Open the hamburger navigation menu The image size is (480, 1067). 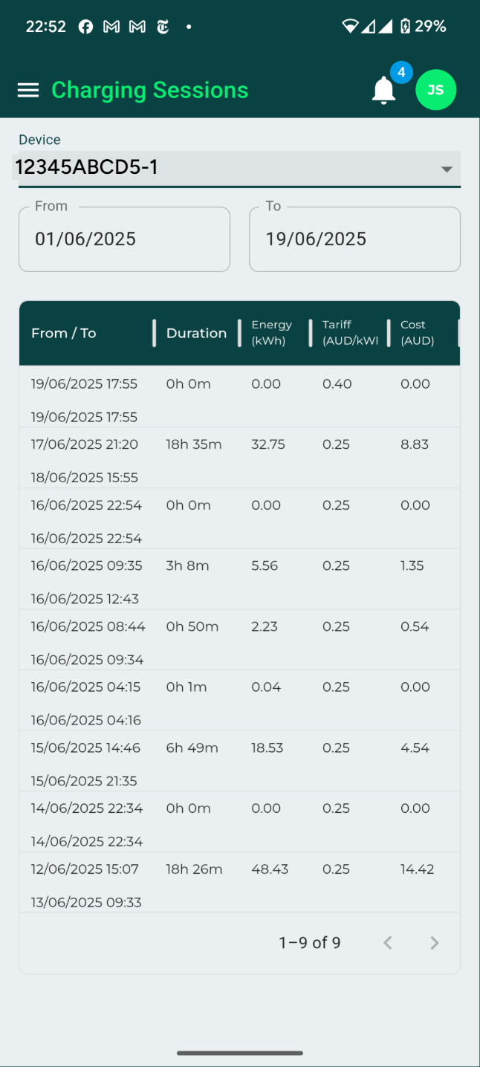point(28,90)
